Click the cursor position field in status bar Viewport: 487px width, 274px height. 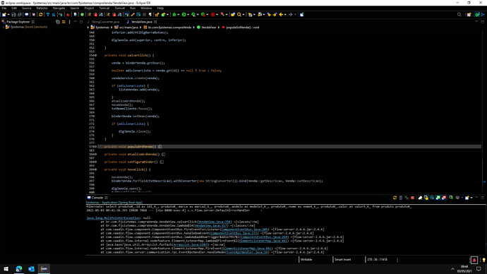pyautogui.click(x=377, y=259)
